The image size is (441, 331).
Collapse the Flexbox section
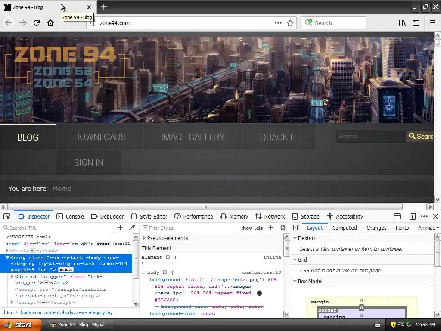click(295, 238)
